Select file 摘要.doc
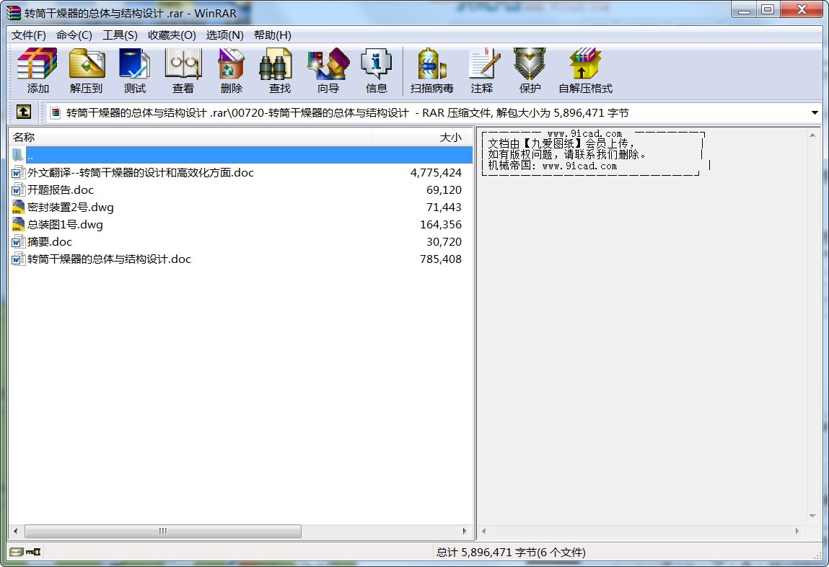The height and width of the screenshot is (567, 829). pyautogui.click(x=50, y=242)
